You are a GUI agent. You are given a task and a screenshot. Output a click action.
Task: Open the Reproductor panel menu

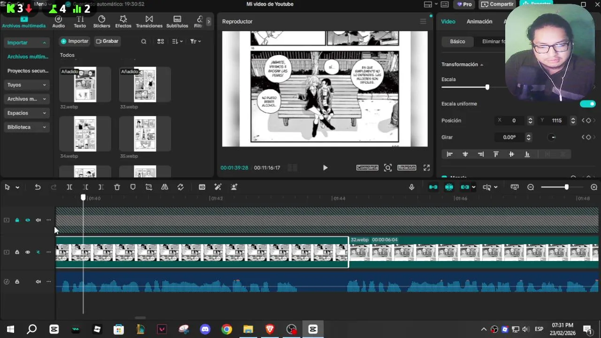tap(423, 22)
